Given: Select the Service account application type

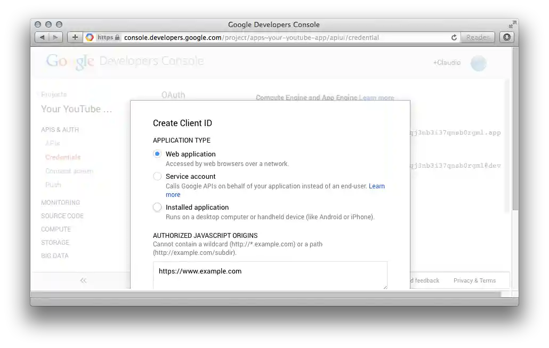Looking at the screenshot, I should [157, 176].
